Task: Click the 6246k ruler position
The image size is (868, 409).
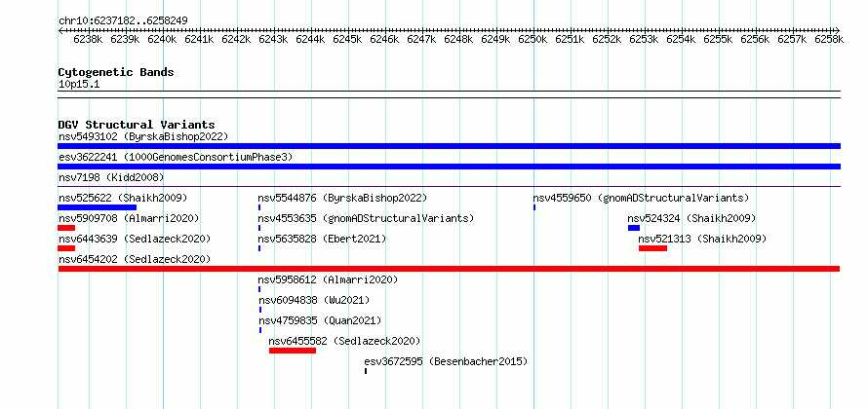Action: pyautogui.click(x=384, y=39)
